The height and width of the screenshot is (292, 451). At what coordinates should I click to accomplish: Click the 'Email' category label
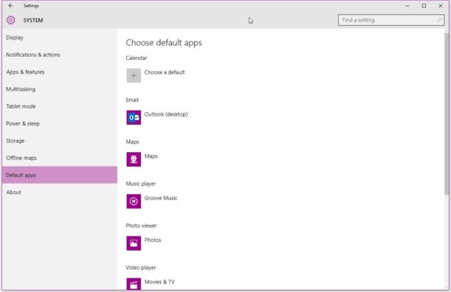pos(132,100)
